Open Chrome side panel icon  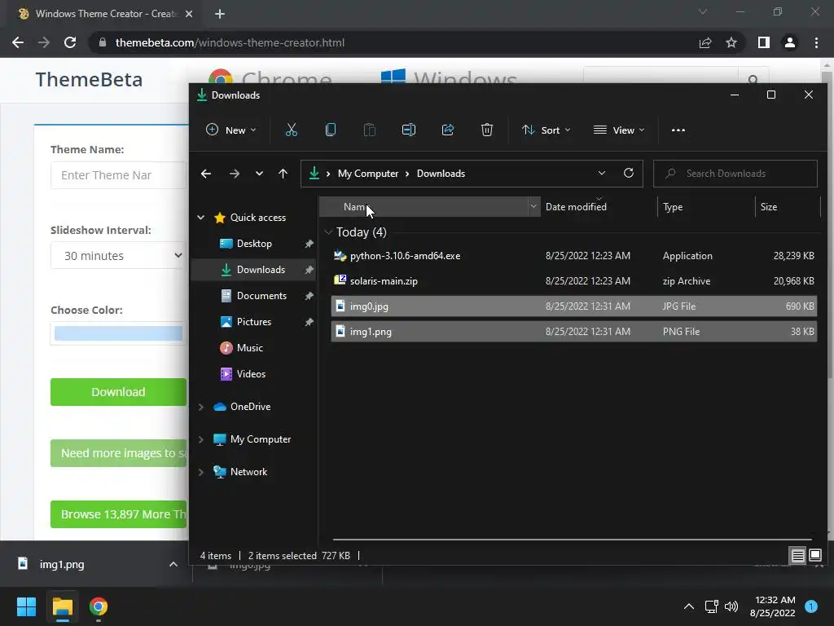coord(764,42)
